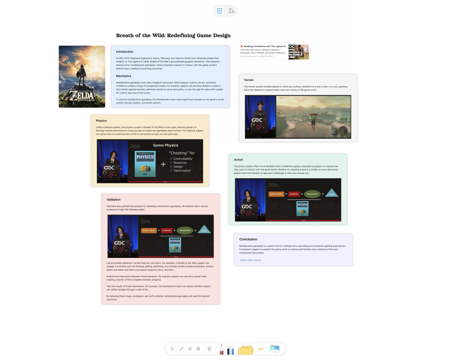Click the Terrain heading
Image resolution: width=453 pixels, height=360 pixels.
(x=249, y=80)
